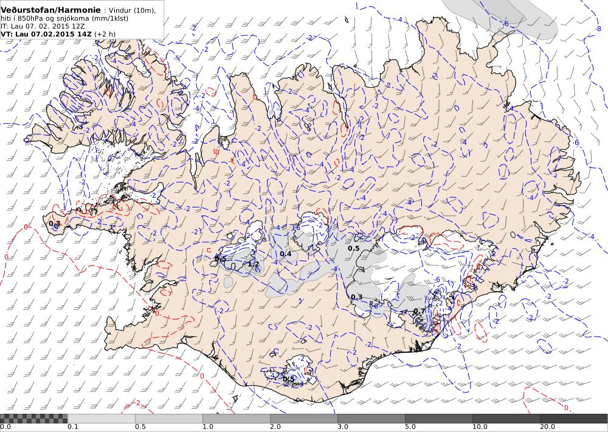Click the 'VT: Lau 07.02.2015 14Z (+2 h)' line
The width and height of the screenshot is (608, 432).
[58, 34]
